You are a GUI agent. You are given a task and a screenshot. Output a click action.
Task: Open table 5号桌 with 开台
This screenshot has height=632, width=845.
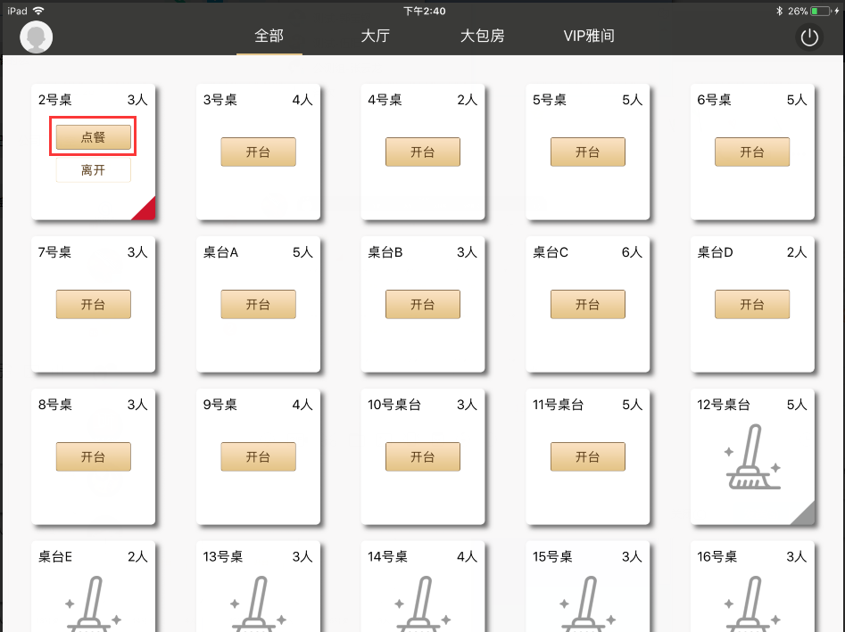588,152
